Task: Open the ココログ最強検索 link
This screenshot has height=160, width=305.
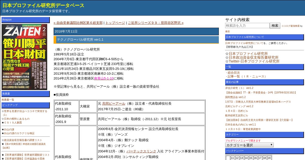Action: coord(290,26)
